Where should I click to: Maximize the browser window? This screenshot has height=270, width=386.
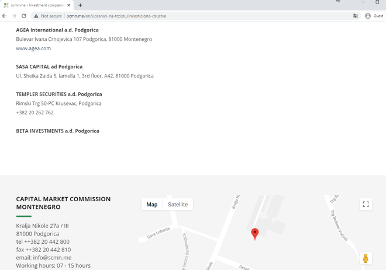[377, 2]
